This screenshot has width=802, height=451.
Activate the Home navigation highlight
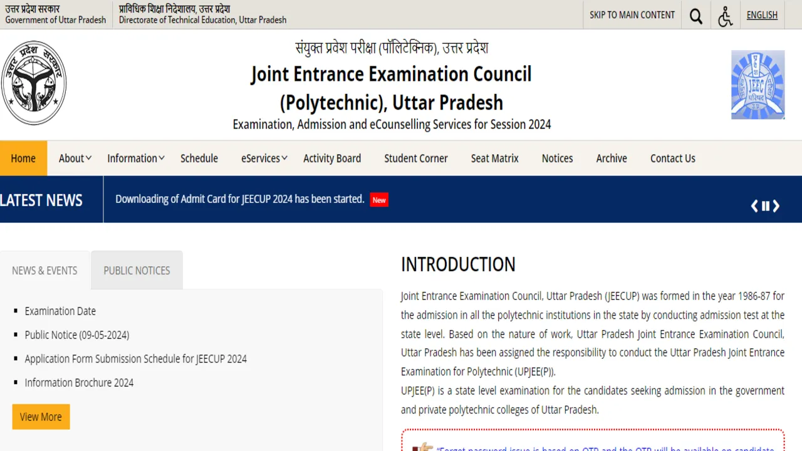point(23,158)
